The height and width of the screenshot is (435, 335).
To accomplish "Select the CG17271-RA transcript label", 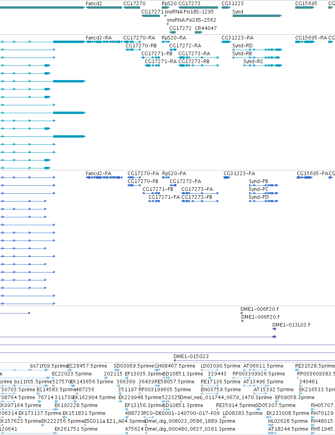I will (x=161, y=62).
